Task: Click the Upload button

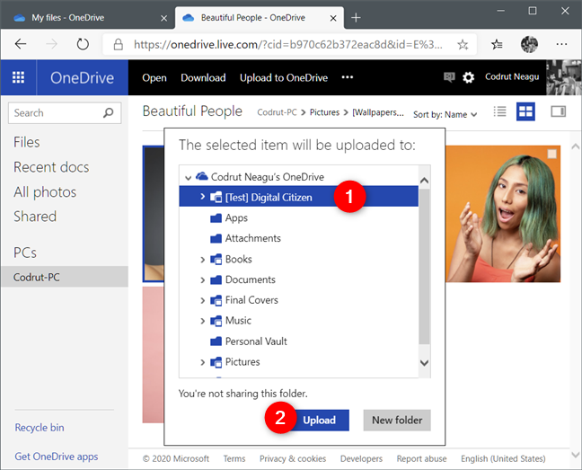Action: (319, 420)
